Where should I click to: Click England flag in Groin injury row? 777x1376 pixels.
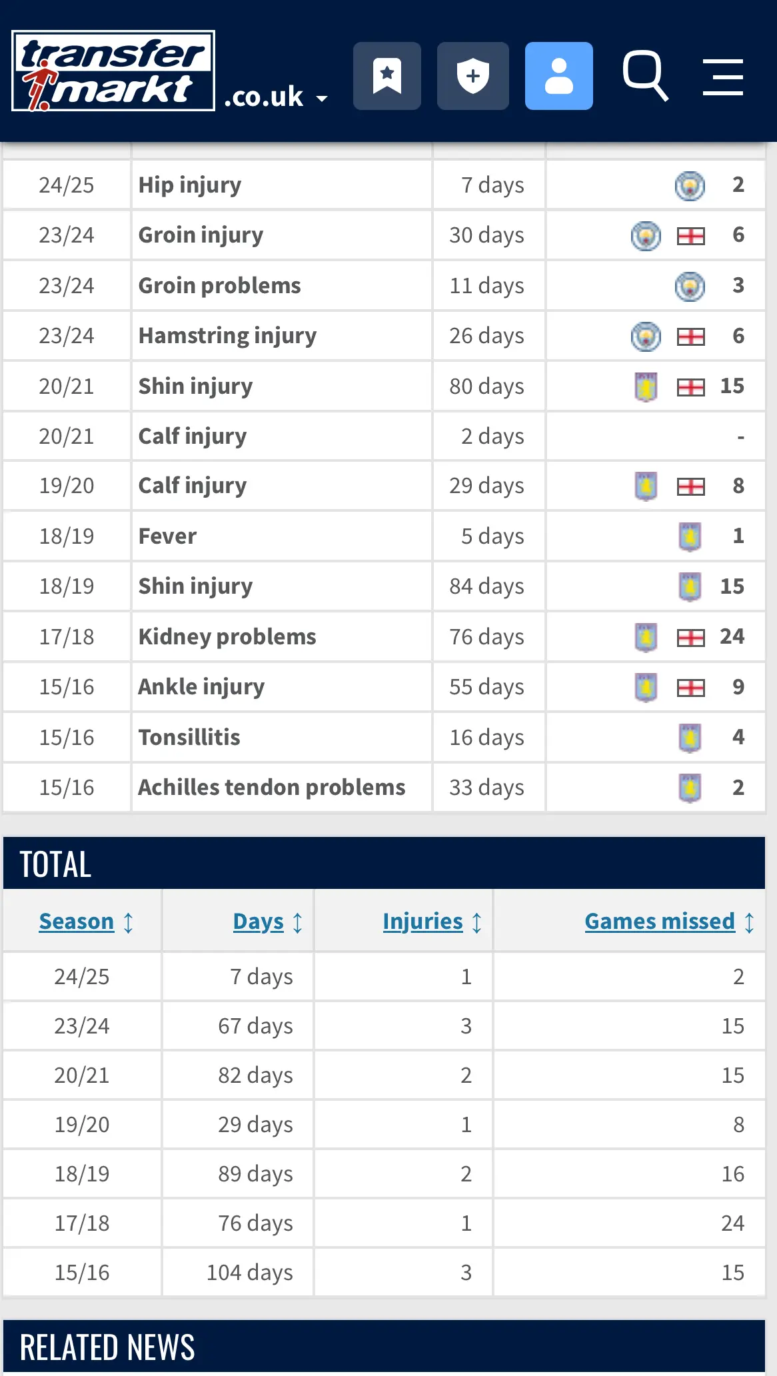[690, 236]
